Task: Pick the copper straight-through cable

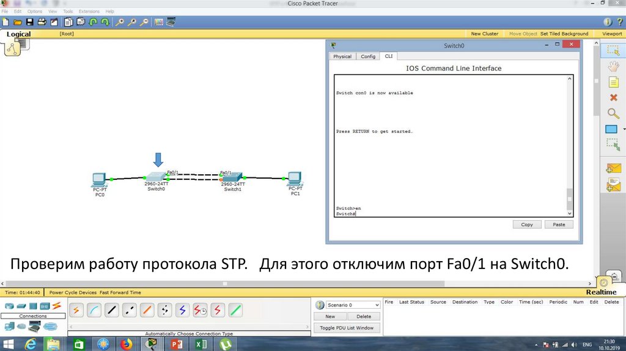Action: pyautogui.click(x=112, y=310)
